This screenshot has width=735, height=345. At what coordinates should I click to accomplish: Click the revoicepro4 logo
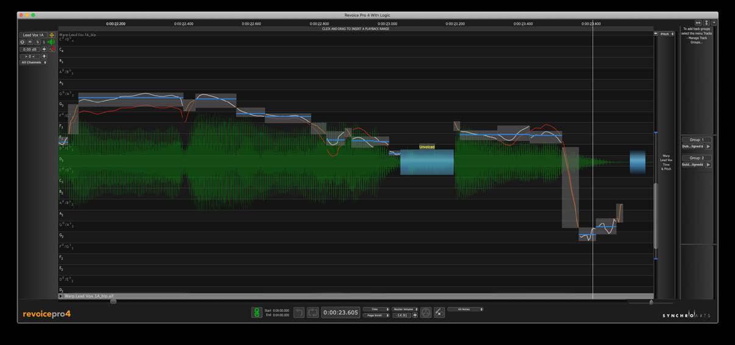[x=47, y=314]
